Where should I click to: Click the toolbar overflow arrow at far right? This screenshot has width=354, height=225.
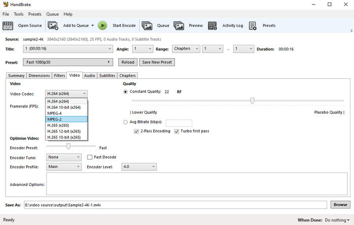pyautogui.click(x=351, y=31)
